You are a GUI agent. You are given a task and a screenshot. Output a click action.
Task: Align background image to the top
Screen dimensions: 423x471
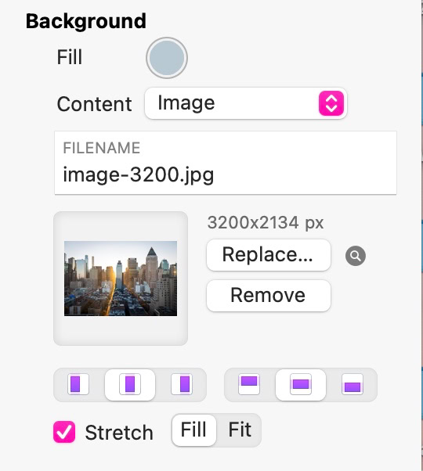[249, 384]
